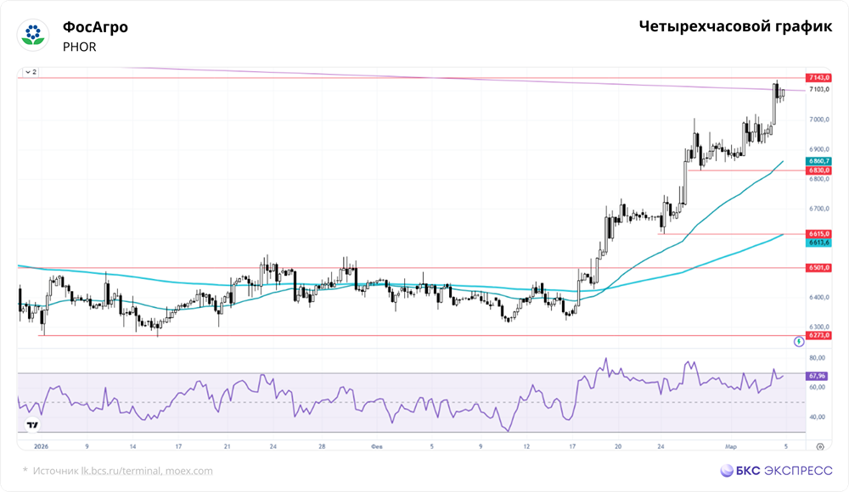Select the 6860,7 teal moving average label
Screen dimensions: 849x492
coord(818,161)
